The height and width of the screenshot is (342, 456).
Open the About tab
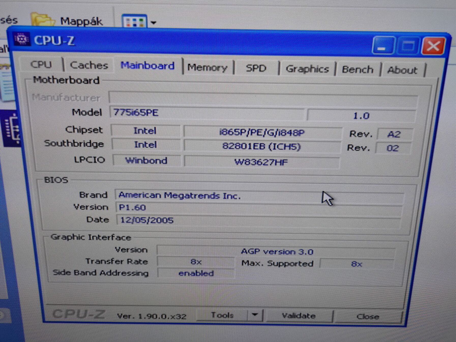(x=402, y=70)
